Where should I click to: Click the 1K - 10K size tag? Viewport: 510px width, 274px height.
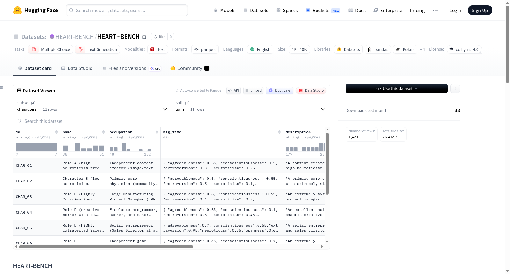point(299,49)
